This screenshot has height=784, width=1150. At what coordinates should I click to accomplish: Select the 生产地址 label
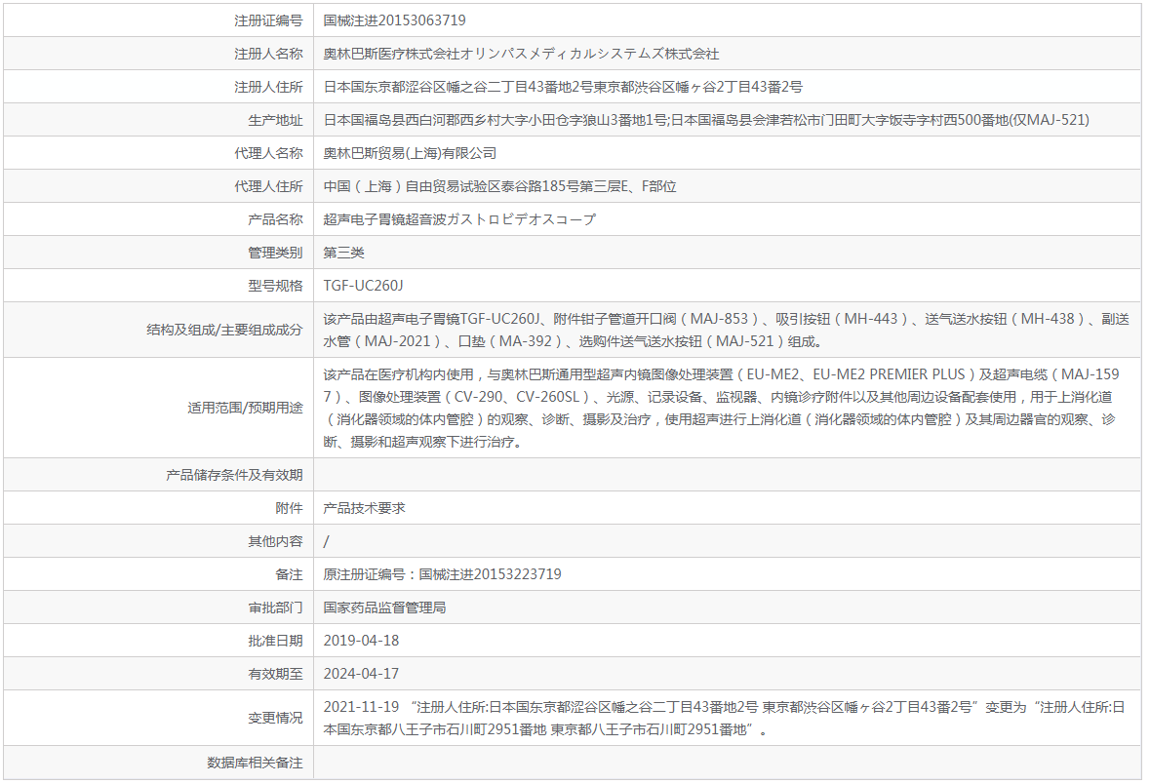tap(275, 120)
